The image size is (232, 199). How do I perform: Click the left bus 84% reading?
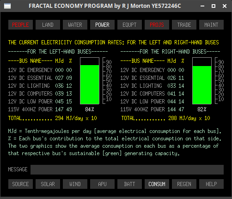[90, 109]
